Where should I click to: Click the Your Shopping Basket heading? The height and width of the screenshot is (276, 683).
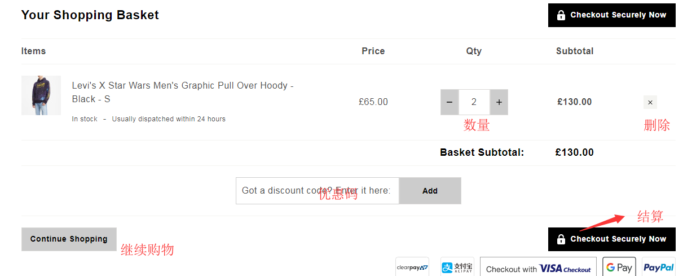[x=90, y=15]
